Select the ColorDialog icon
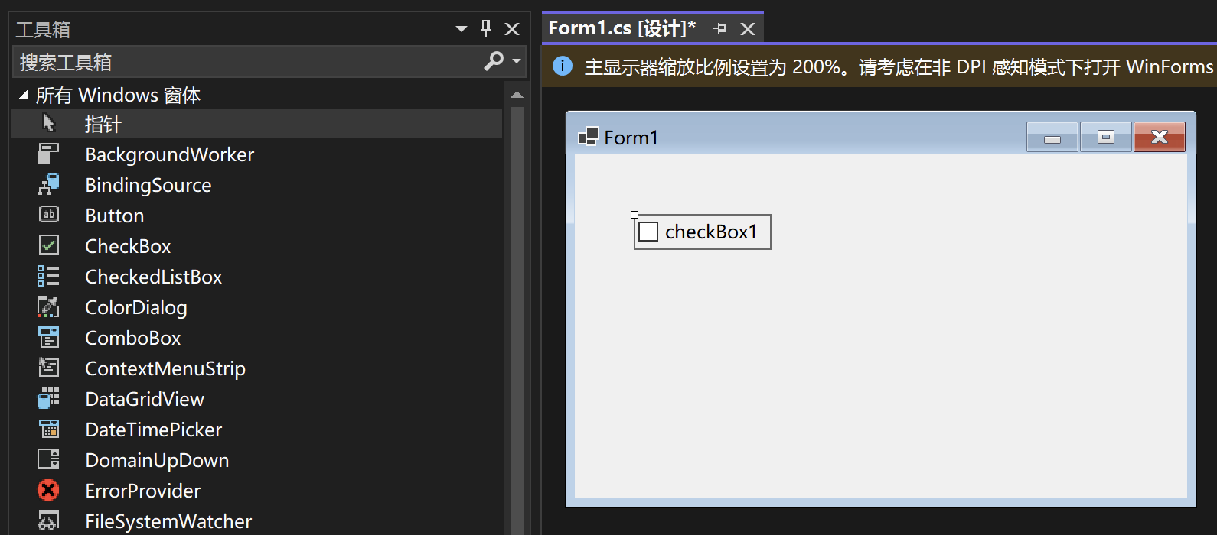The image size is (1217, 535). pyautogui.click(x=48, y=306)
